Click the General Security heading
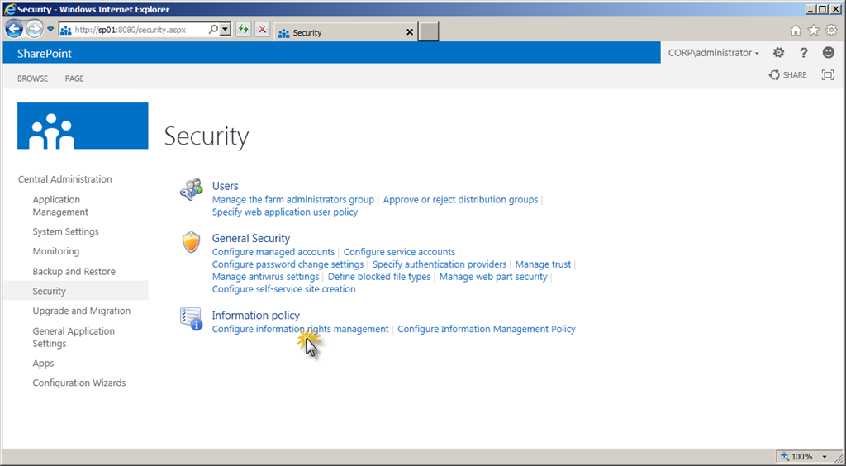 pos(251,239)
